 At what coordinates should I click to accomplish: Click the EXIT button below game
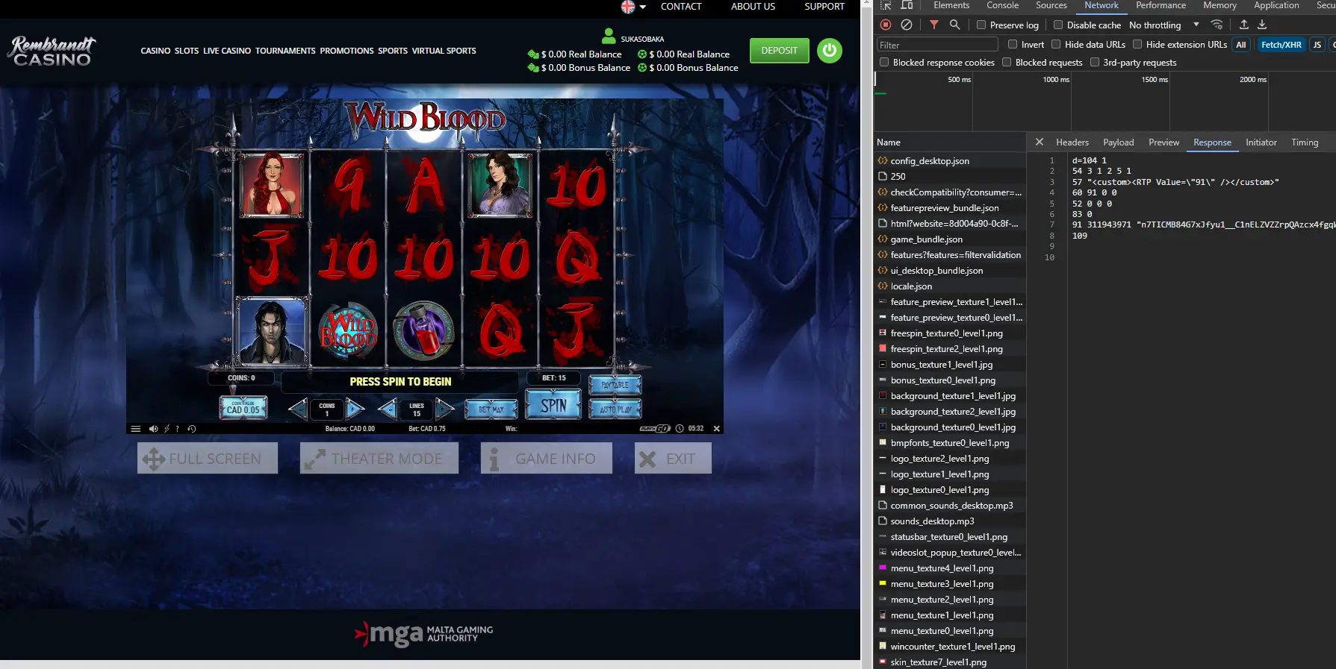tap(673, 458)
